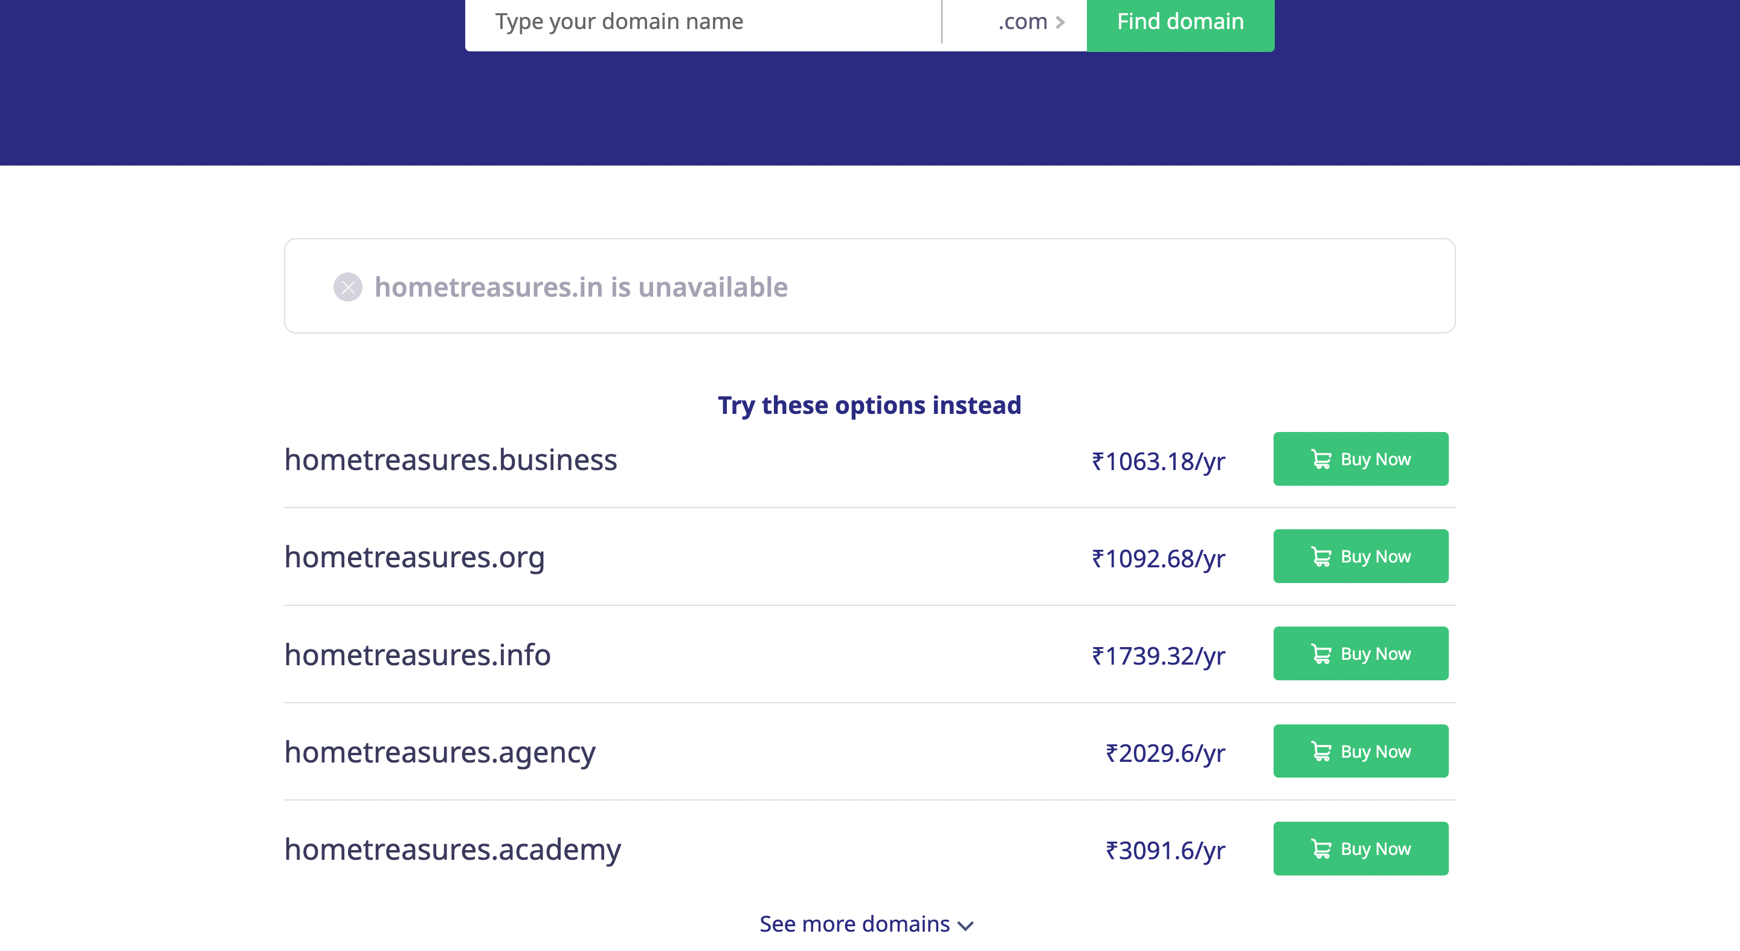This screenshot has height=951, width=1740.
Task: Click cart icon for hometreasures.info
Action: (x=1321, y=654)
